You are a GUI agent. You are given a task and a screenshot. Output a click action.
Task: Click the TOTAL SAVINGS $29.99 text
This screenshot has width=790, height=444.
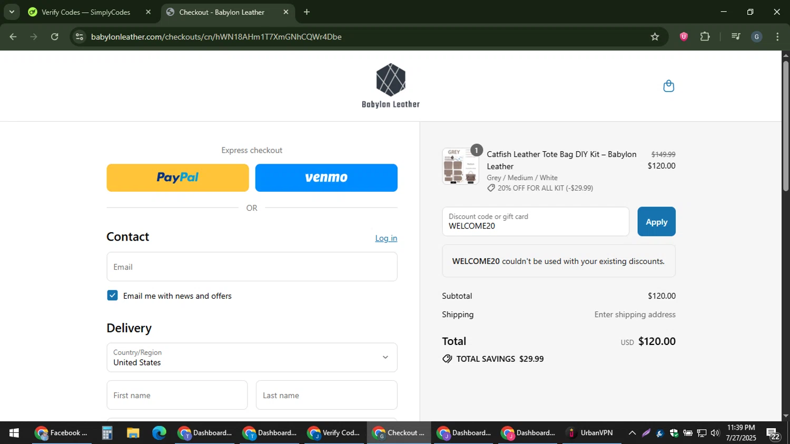[500, 359]
